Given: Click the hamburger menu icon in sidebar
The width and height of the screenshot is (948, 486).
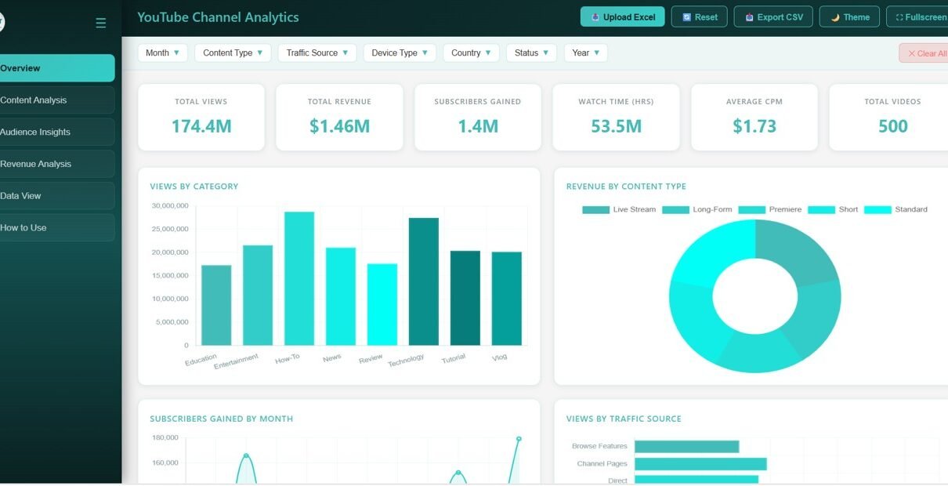Looking at the screenshot, I should pos(100,23).
